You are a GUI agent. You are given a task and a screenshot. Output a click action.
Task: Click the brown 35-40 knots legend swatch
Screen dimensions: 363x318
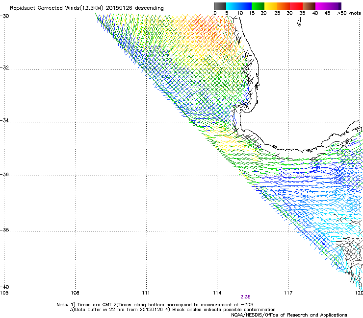click(x=309, y=6)
